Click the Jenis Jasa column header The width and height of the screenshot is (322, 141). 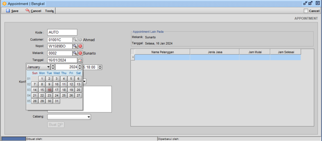tap(214, 52)
